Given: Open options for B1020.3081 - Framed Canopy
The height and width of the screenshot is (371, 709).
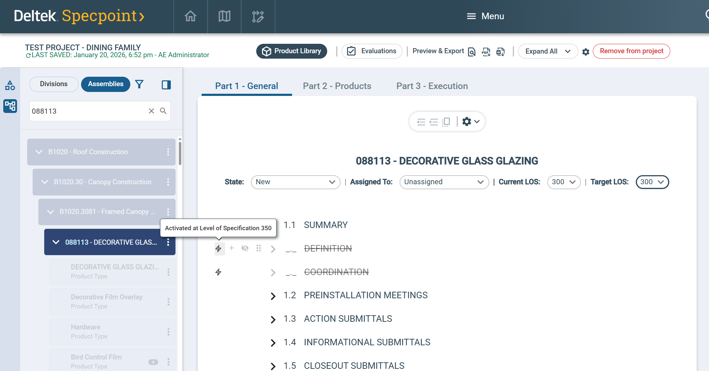Looking at the screenshot, I should pos(168,212).
